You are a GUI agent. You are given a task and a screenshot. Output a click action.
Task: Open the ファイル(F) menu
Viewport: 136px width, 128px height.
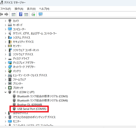point(6,9)
